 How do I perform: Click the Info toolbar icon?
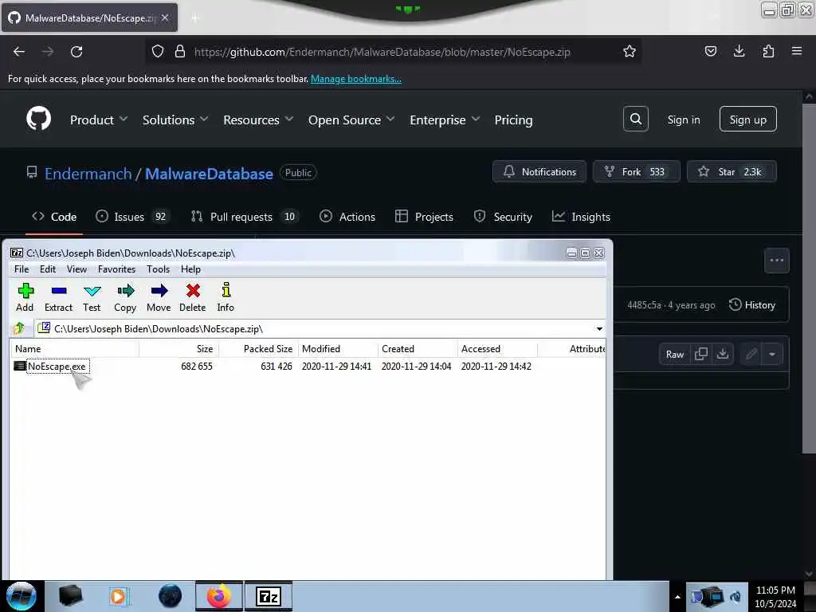[226, 298]
